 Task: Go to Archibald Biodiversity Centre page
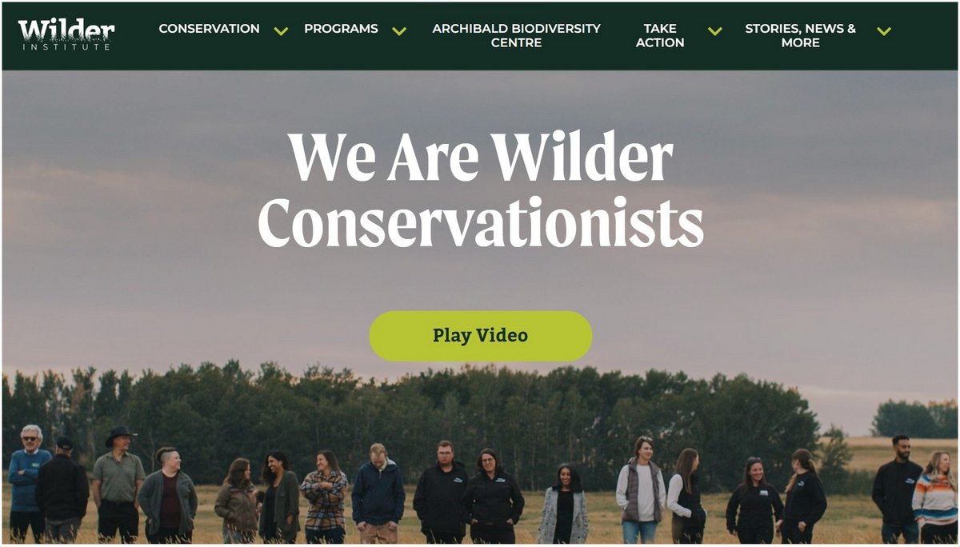tap(516, 35)
